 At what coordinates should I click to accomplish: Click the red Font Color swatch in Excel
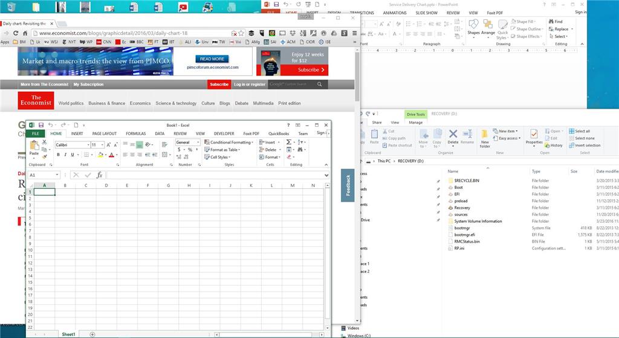tap(112, 155)
